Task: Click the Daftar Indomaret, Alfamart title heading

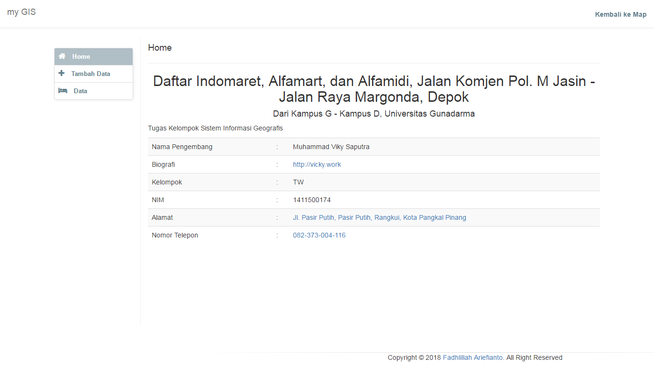Action: (374, 89)
